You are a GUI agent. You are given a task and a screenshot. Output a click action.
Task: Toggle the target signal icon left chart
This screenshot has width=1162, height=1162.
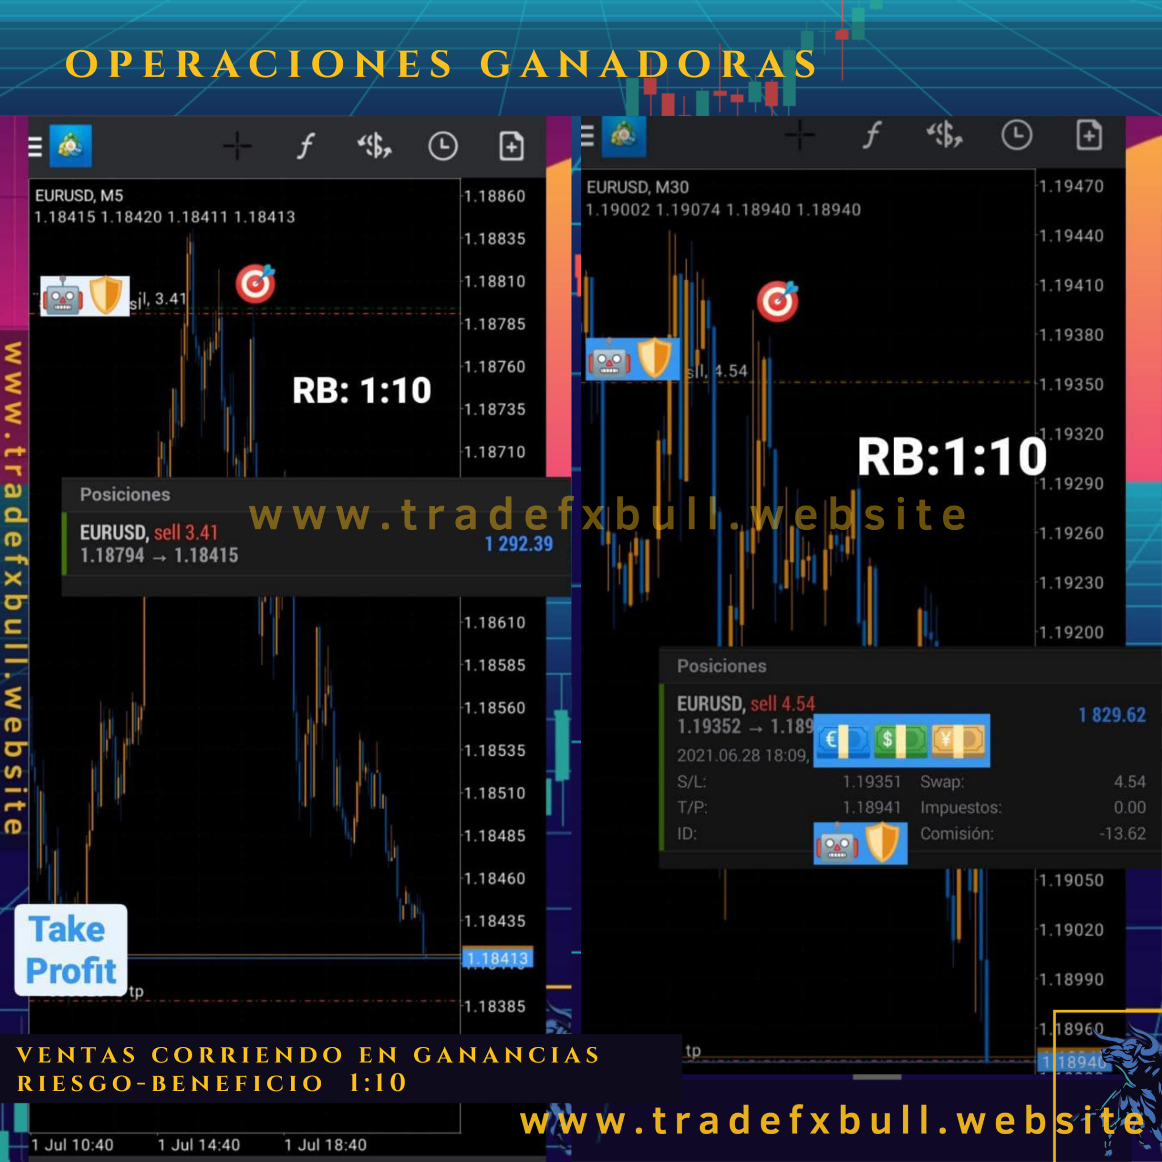pos(259,285)
